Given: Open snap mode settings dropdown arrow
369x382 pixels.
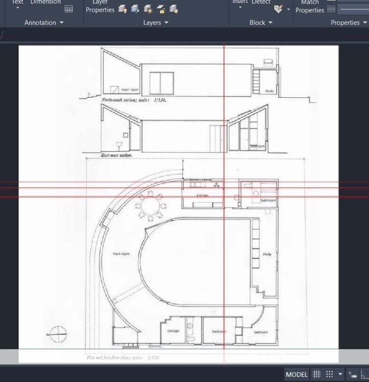Looking at the screenshot, I should coord(340,374).
